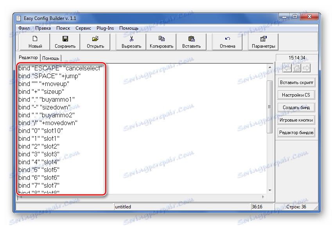Open Параметры (Settings) from toolbar
This screenshot has height=226, width=334.
point(263,42)
